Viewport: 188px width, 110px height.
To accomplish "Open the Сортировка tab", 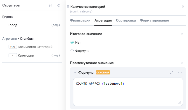I will (126, 20).
